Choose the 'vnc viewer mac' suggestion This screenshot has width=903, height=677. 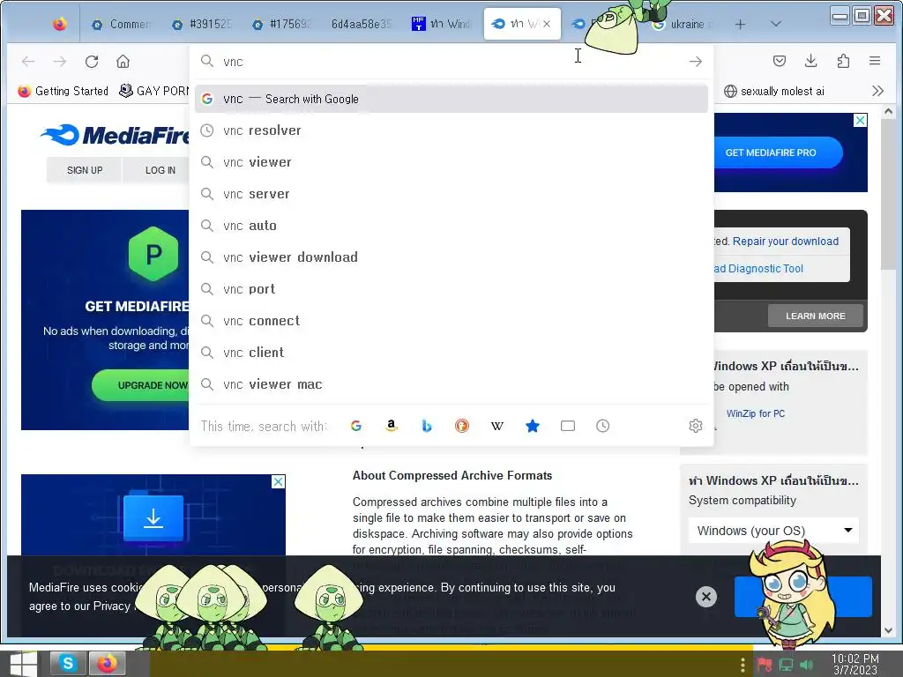click(451, 384)
